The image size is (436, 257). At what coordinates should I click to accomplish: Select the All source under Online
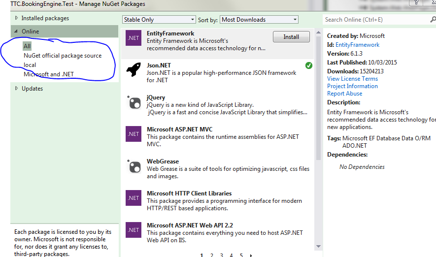(27, 46)
